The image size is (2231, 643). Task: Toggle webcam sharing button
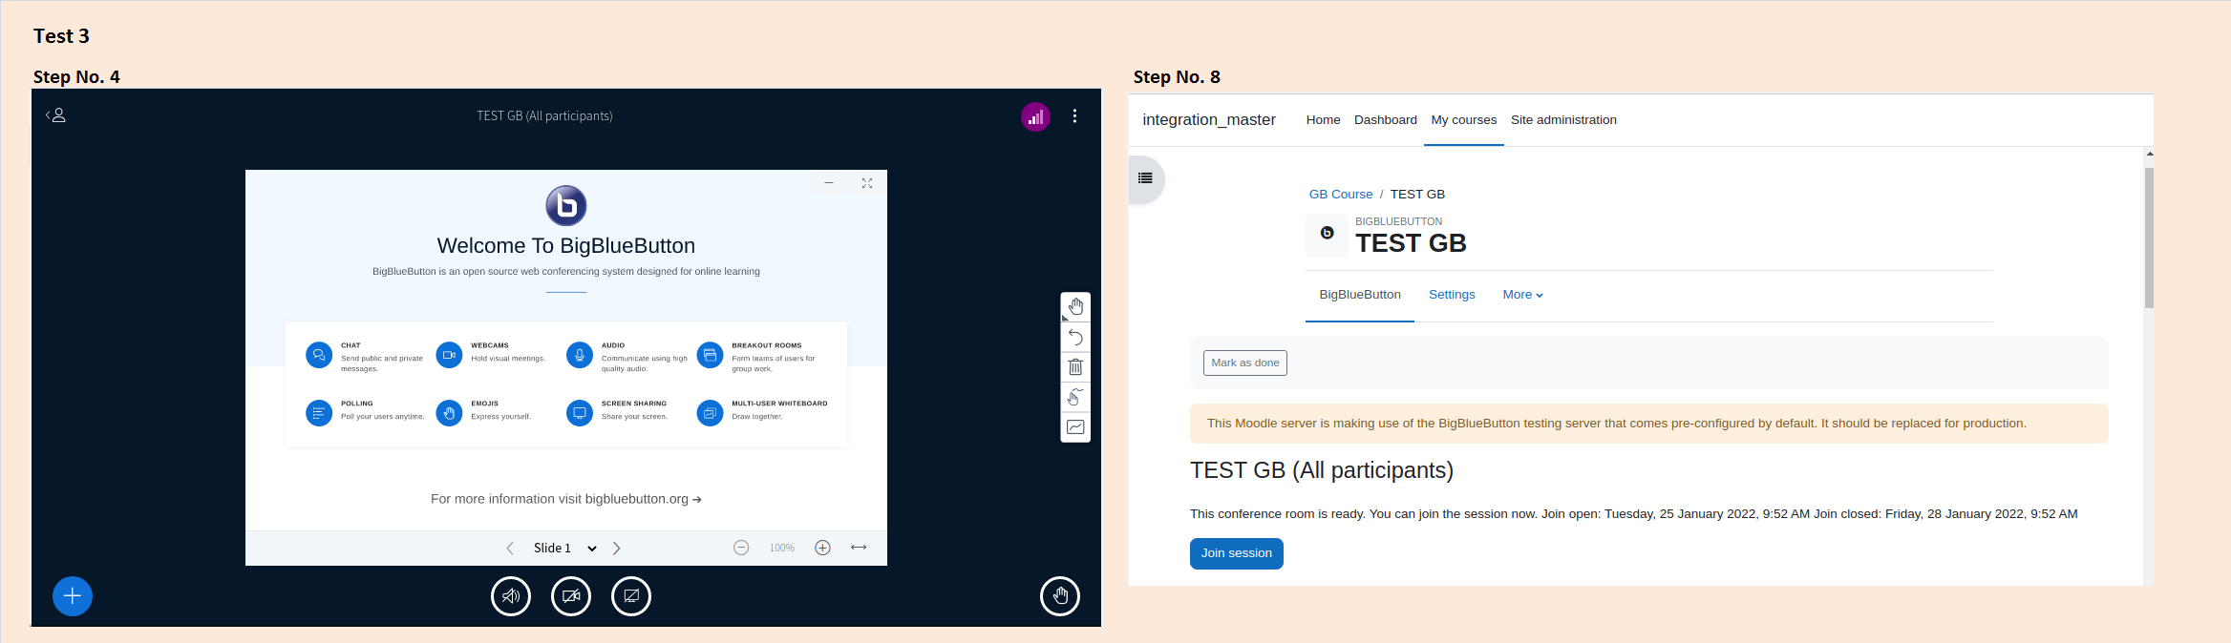[571, 596]
